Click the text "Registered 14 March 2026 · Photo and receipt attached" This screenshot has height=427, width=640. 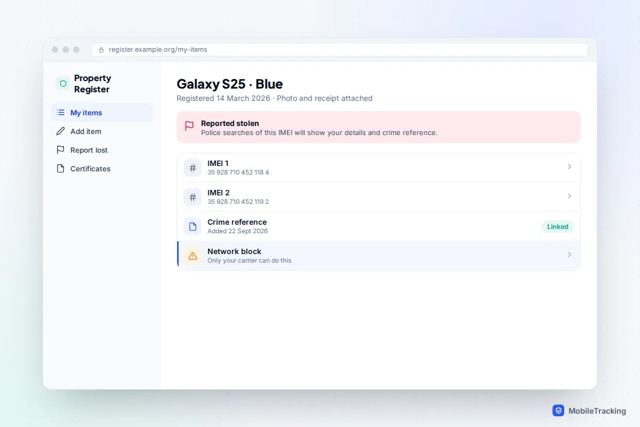(x=275, y=98)
